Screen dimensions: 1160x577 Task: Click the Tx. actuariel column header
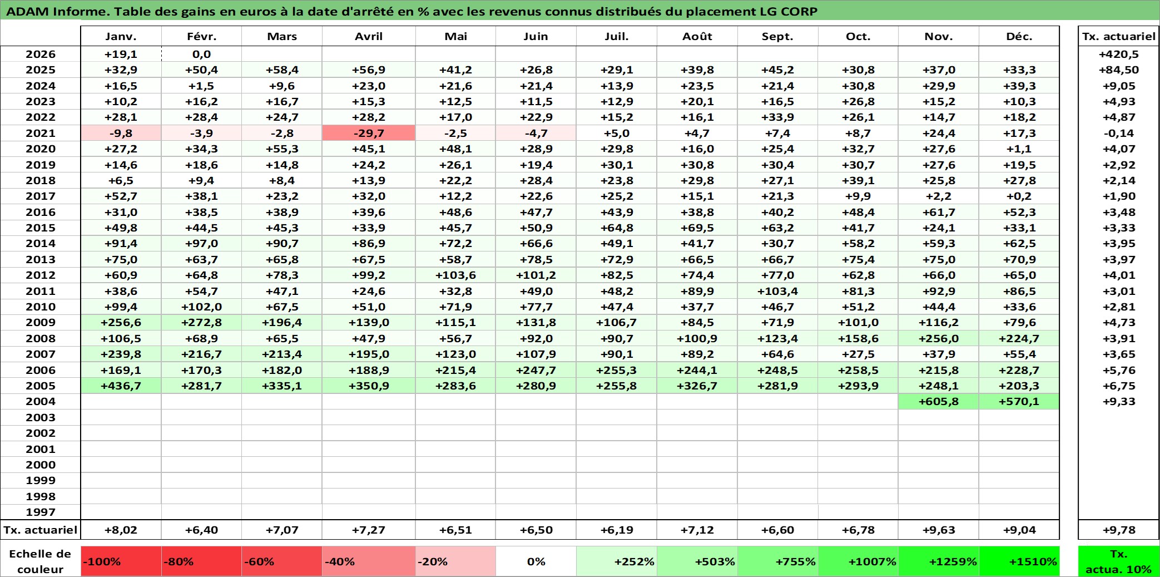(x=1118, y=36)
